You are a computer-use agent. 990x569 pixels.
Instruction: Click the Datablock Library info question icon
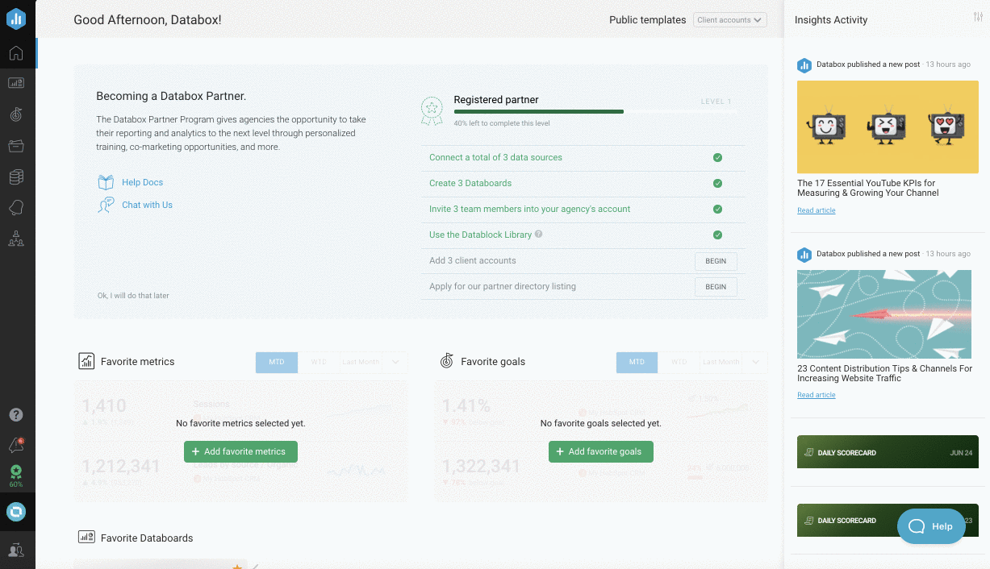point(538,235)
